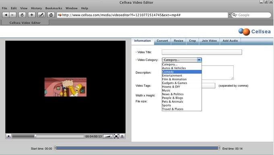Image resolution: width=274 pixels, height=155 pixels.
Task: Collapse the Video Category dropdown arrow
Action: 199,60
